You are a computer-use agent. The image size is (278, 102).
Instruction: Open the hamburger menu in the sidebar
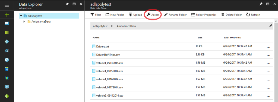click(7, 5)
